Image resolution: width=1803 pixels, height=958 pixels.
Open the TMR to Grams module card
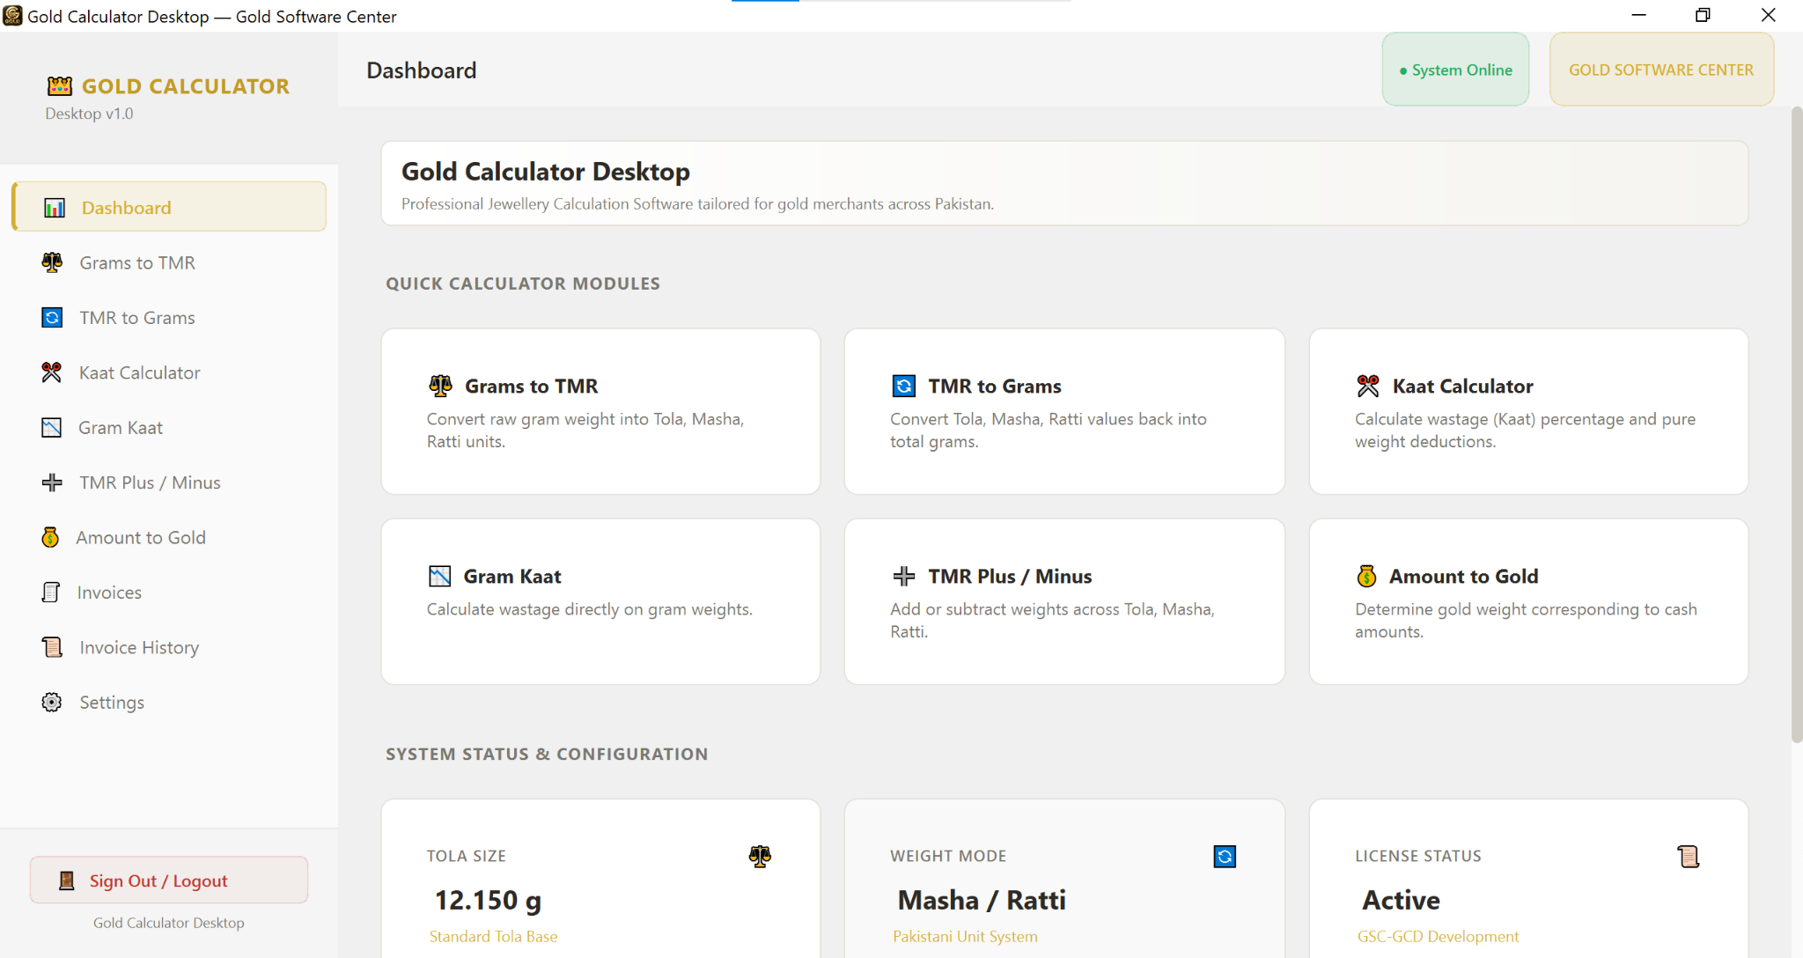(1064, 411)
